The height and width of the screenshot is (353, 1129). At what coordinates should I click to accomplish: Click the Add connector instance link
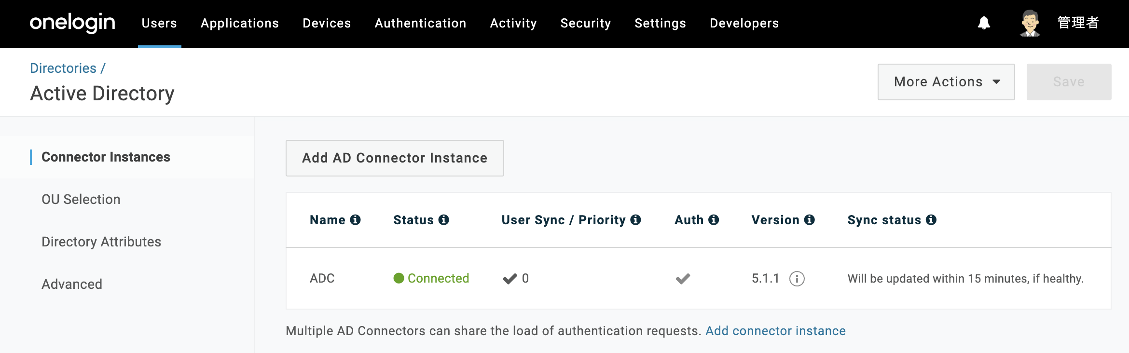tap(775, 331)
